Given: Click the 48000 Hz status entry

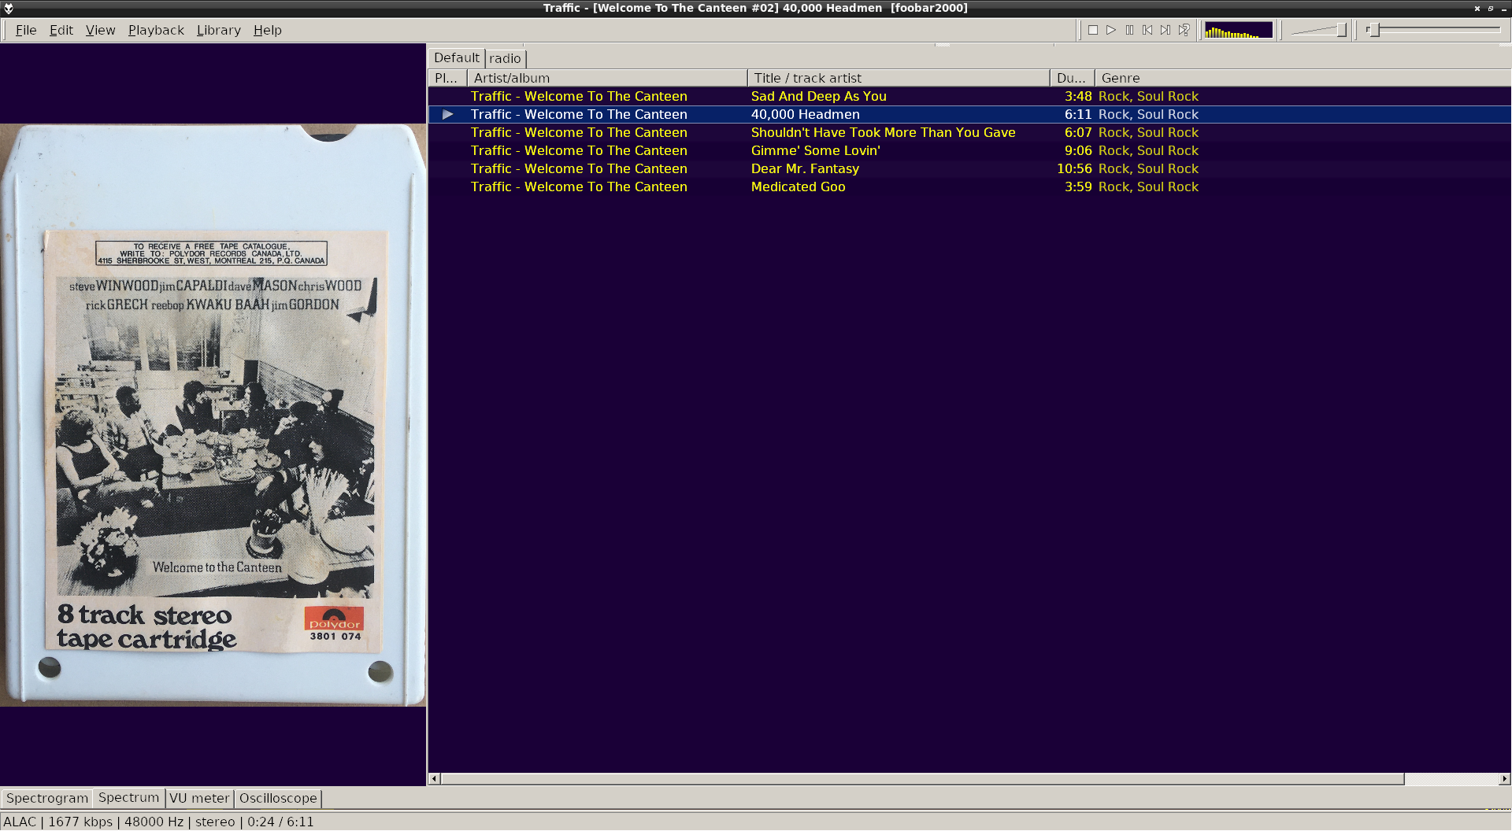Looking at the screenshot, I should 154,822.
